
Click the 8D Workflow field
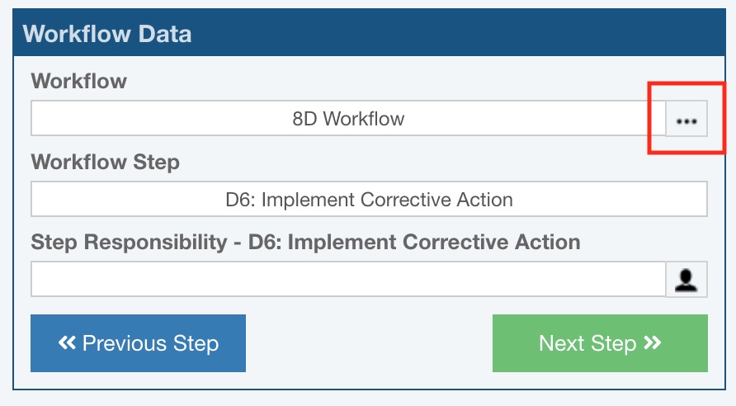(348, 119)
